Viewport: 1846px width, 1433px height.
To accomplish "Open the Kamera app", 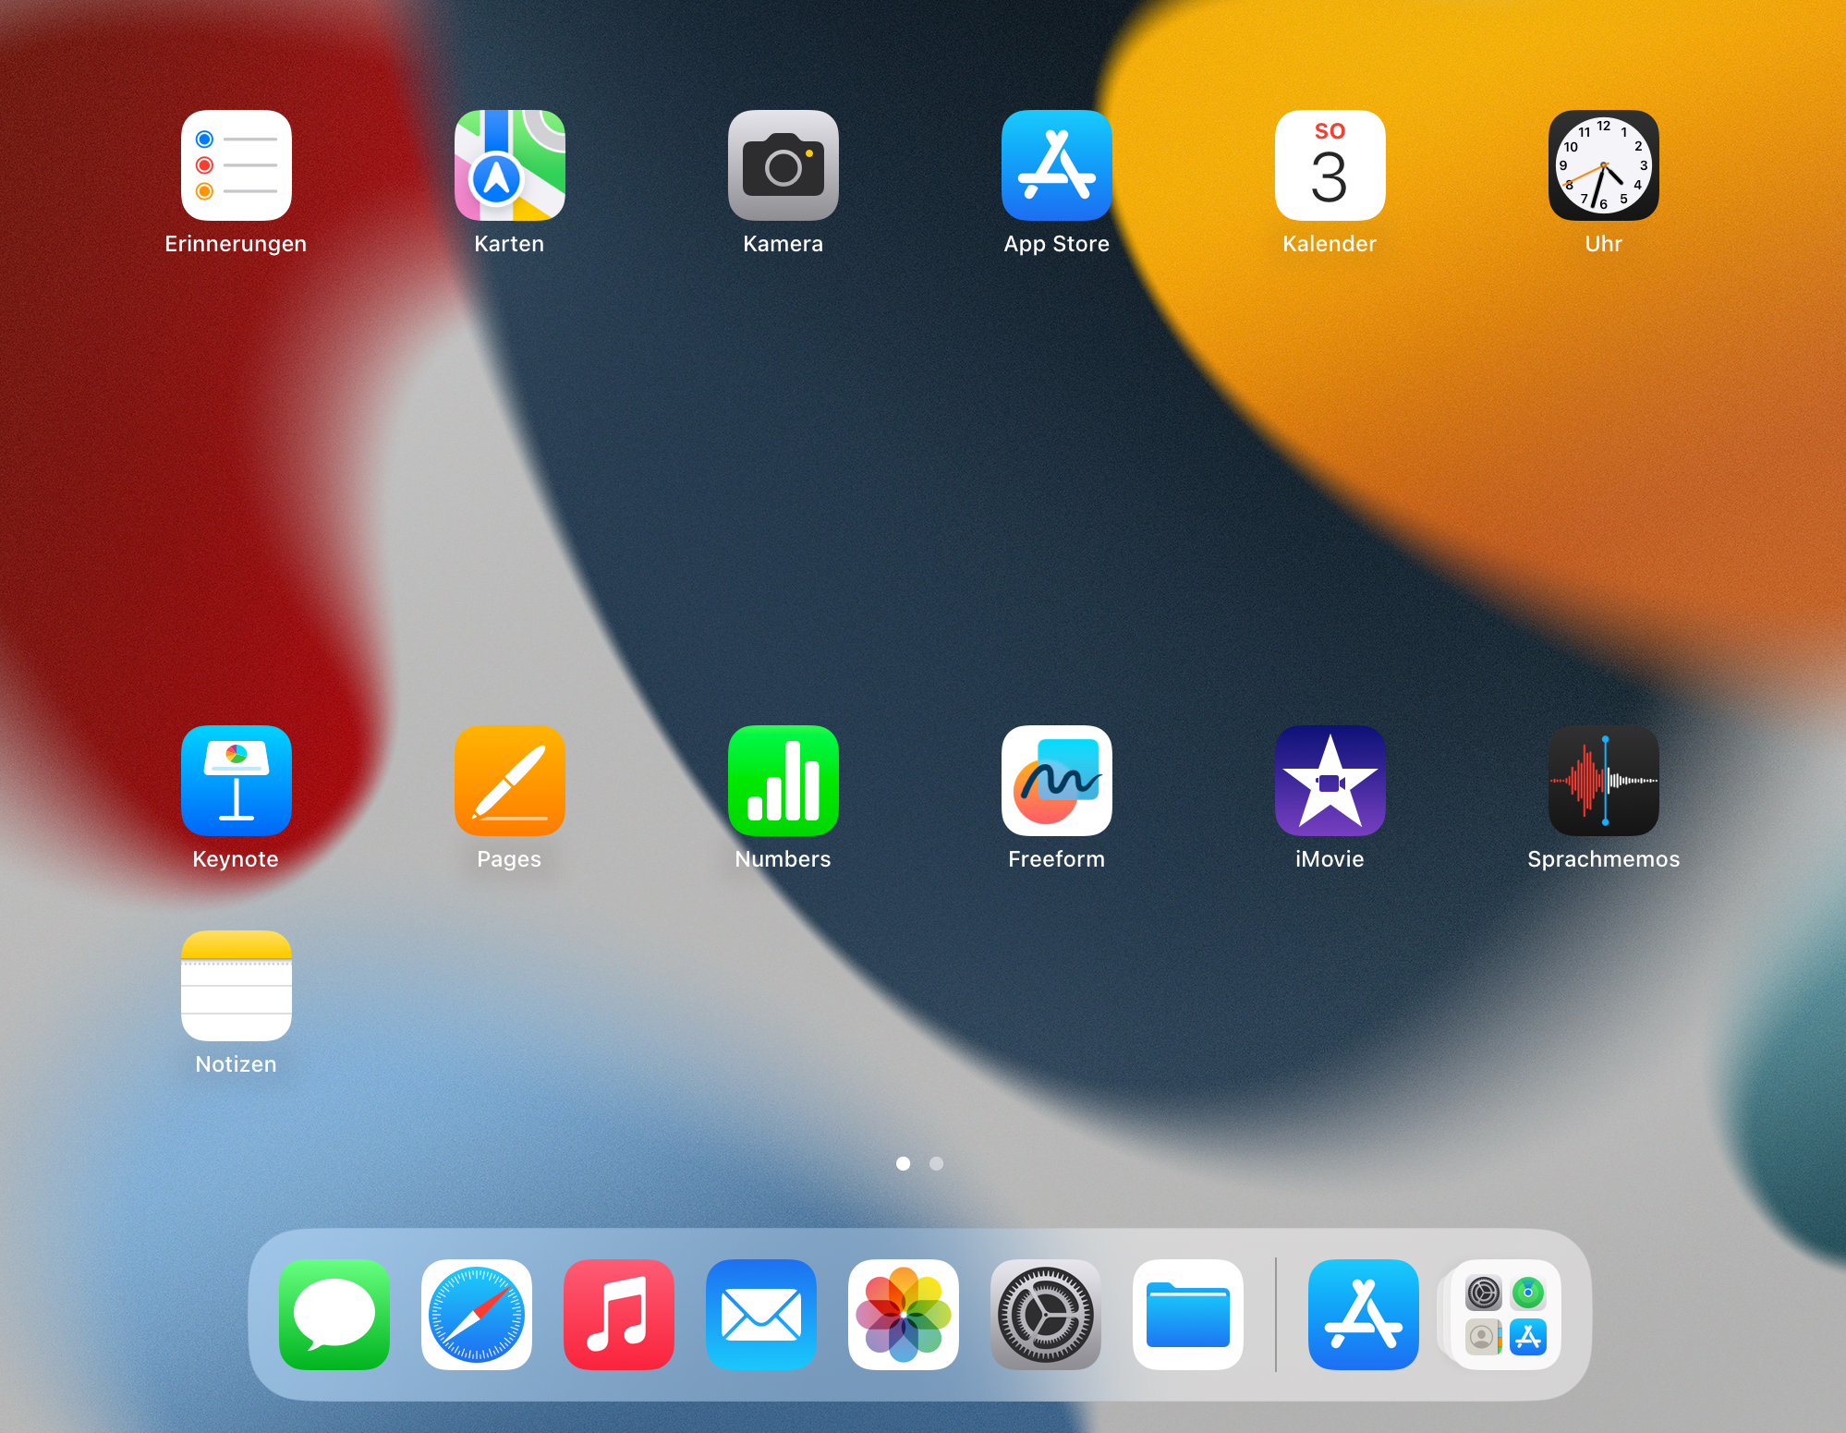I will click(783, 165).
